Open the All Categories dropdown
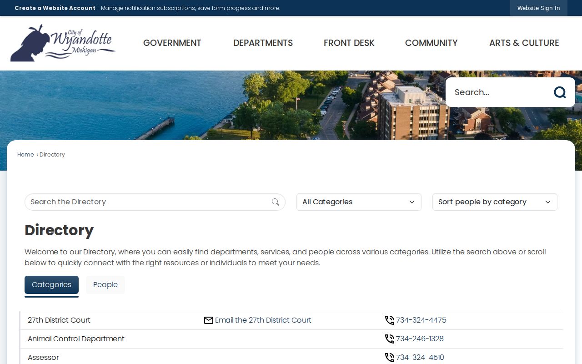This screenshot has height=364, width=582. click(359, 202)
